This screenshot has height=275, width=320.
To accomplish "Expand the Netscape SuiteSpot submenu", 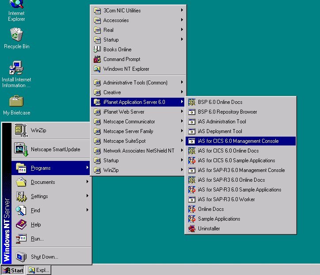I will 138,141.
